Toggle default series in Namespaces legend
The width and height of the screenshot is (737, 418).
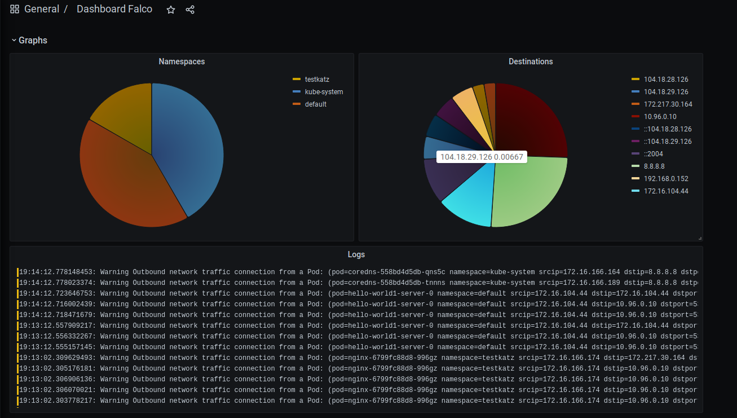tap(316, 104)
